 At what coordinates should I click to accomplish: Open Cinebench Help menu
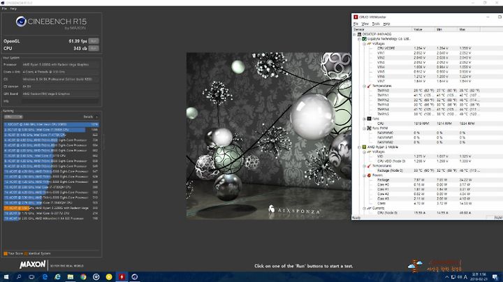tap(13, 8)
